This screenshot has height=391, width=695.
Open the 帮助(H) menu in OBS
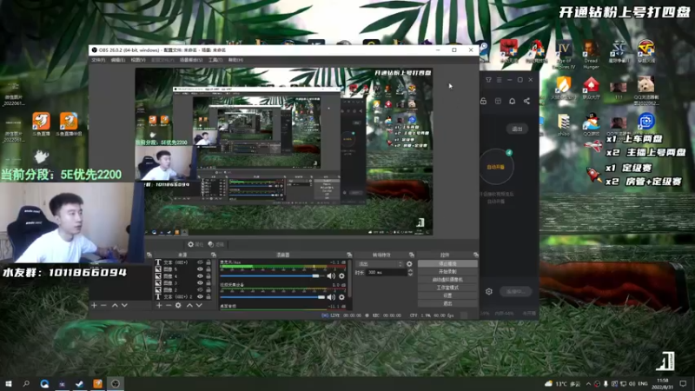point(235,60)
